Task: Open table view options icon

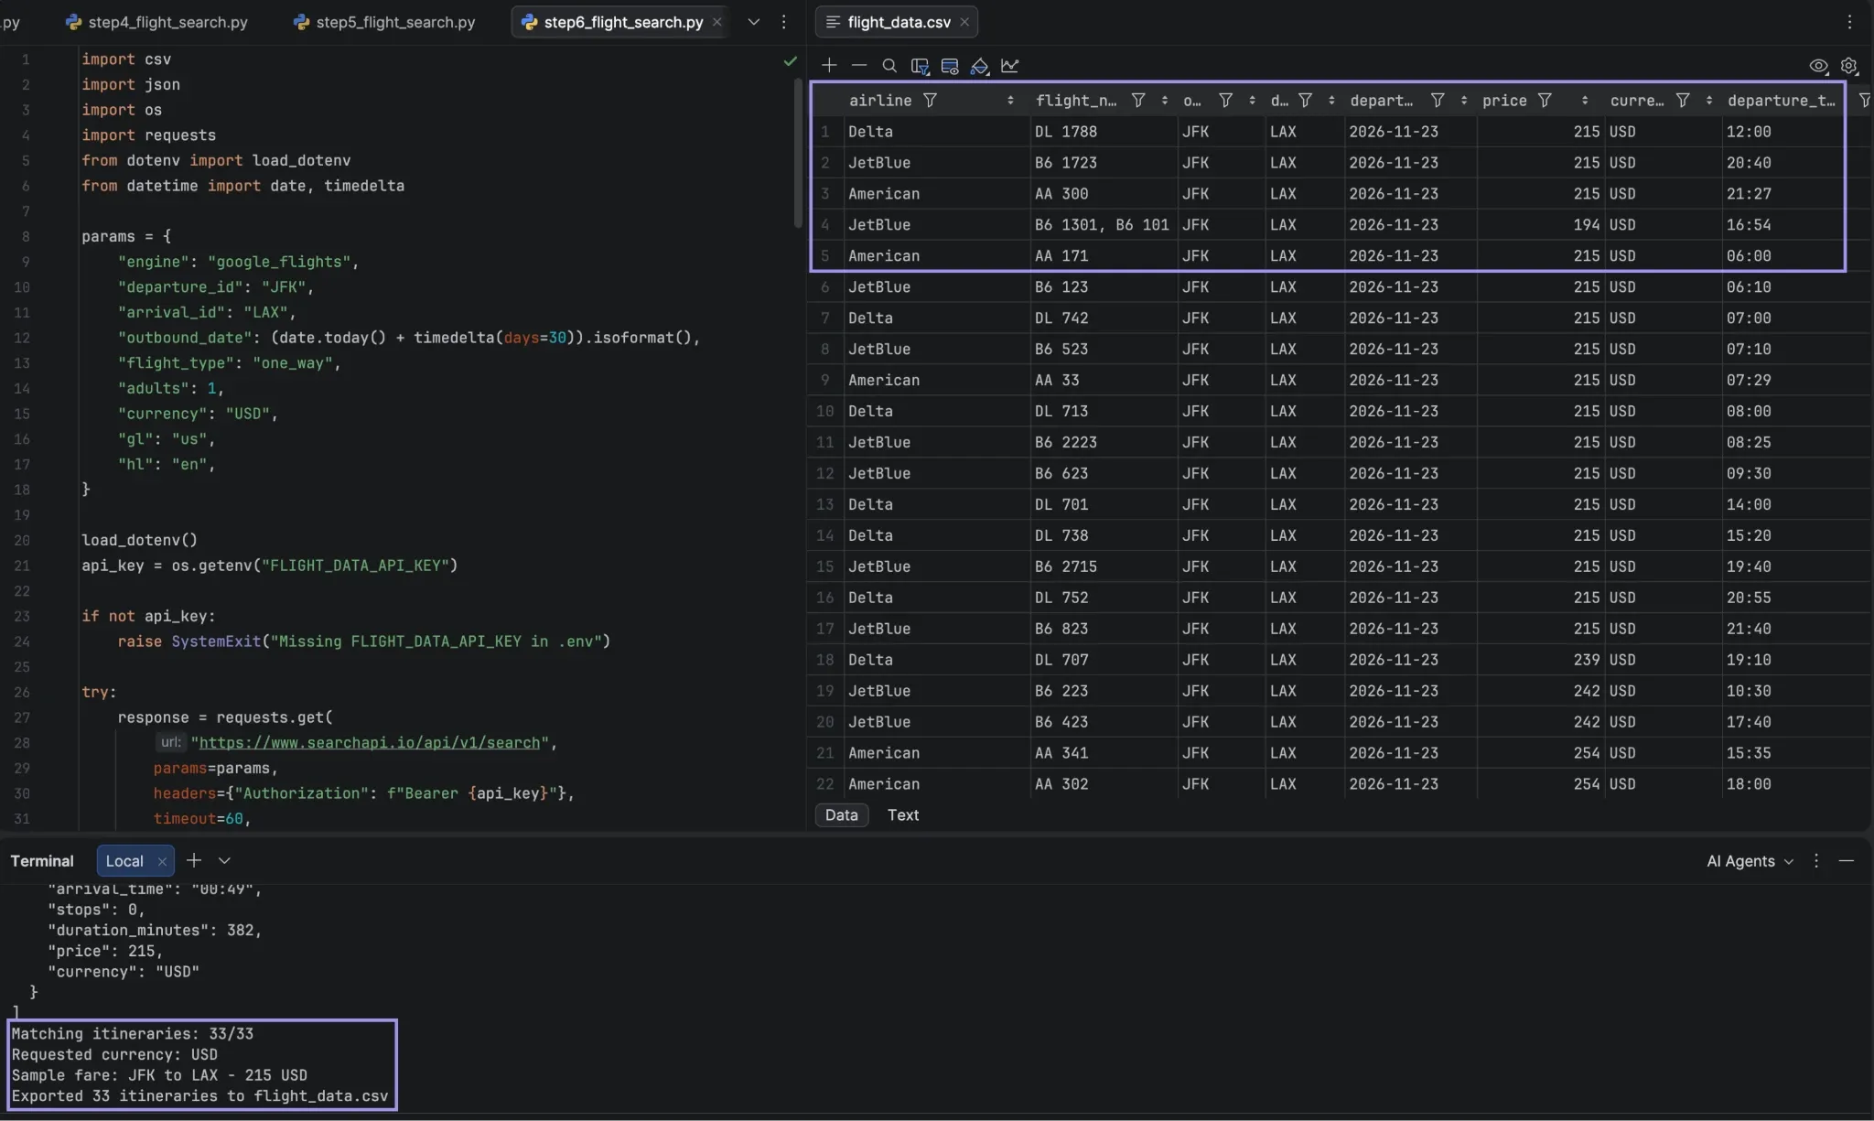Action: tap(950, 66)
